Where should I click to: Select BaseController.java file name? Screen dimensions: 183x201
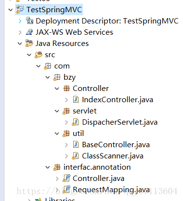(x=116, y=145)
